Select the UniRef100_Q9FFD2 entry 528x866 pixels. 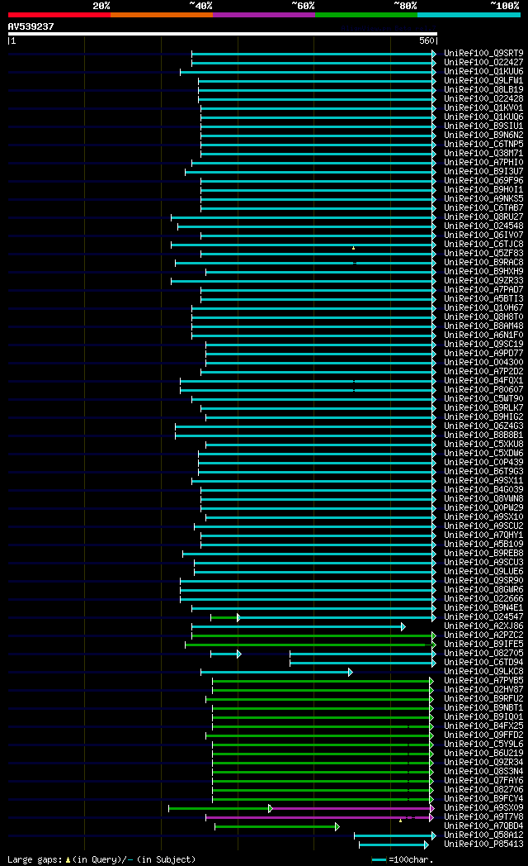(x=483, y=735)
